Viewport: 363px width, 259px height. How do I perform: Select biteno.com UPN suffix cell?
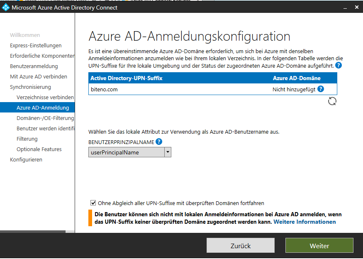coord(104,89)
